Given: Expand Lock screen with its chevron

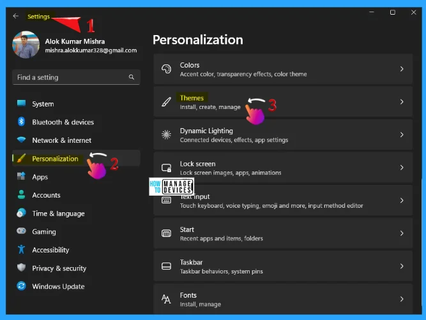Looking at the screenshot, I should pos(402,168).
